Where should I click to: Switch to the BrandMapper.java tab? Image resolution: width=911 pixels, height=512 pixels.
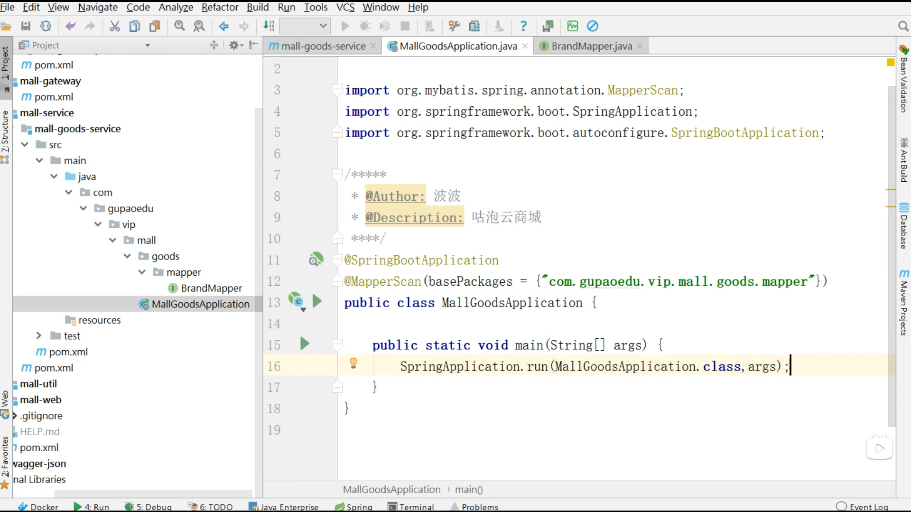[591, 46]
